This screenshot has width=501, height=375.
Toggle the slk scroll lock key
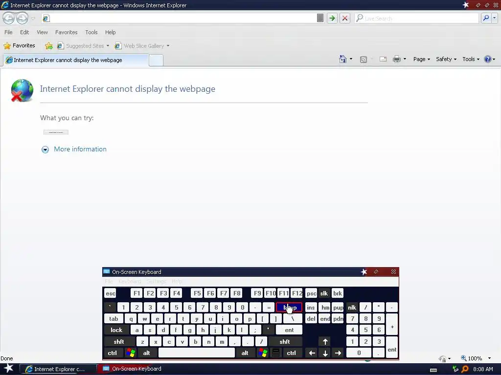324,293
